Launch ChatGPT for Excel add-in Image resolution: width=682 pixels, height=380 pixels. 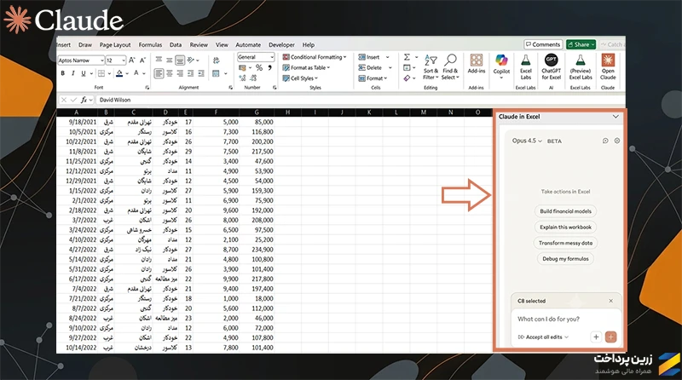click(551, 66)
